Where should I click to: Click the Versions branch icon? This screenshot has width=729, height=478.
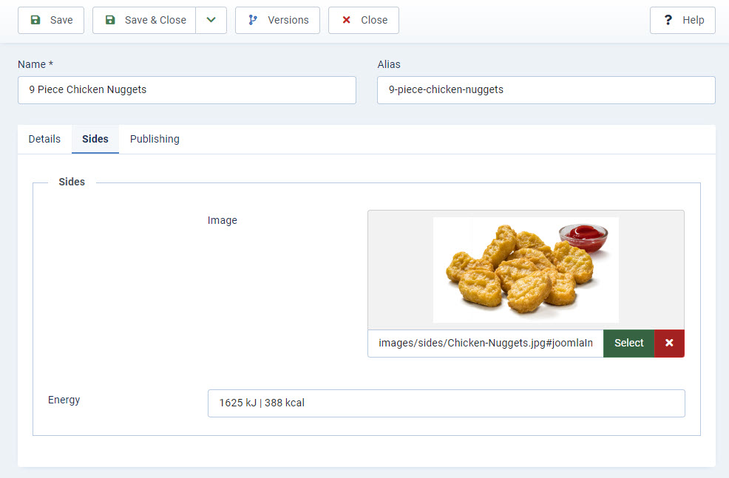253,21
